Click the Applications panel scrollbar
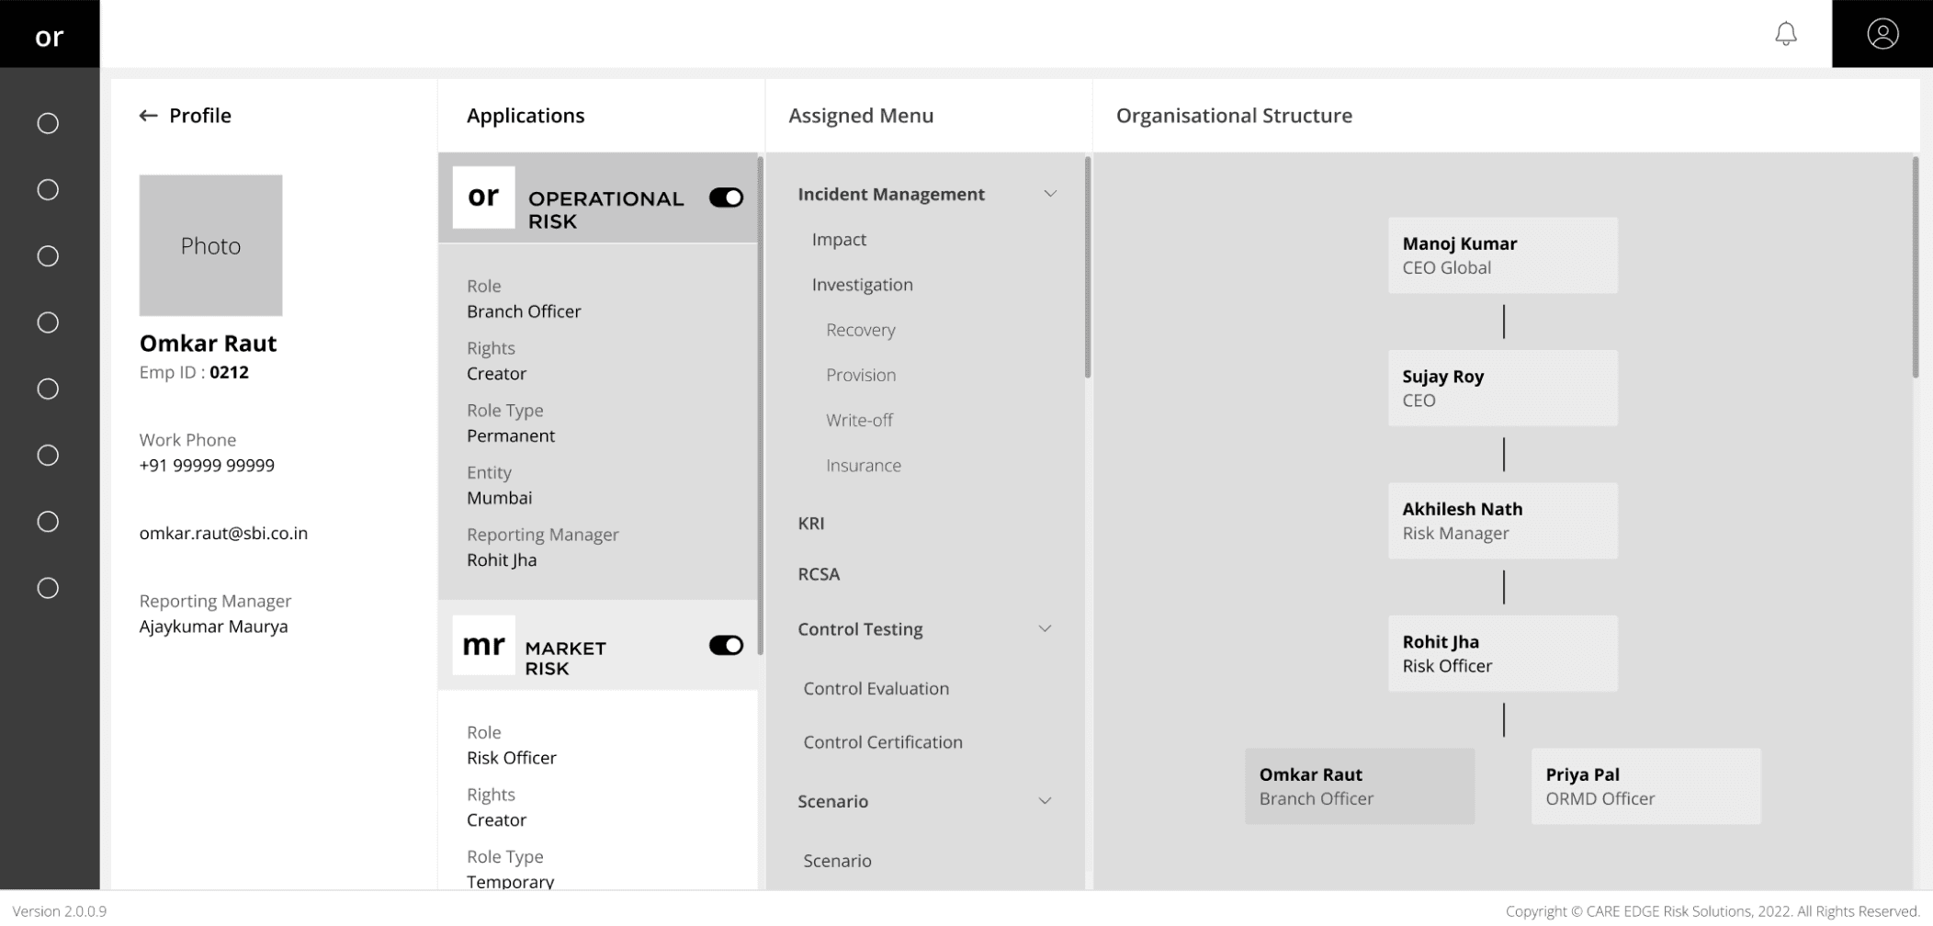This screenshot has width=1933, height=926. [x=760, y=405]
